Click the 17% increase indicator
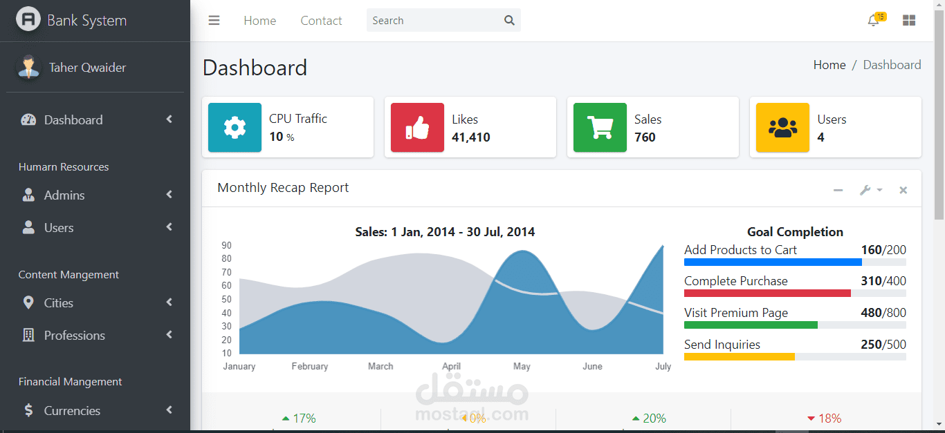This screenshot has width=945, height=433. click(299, 418)
